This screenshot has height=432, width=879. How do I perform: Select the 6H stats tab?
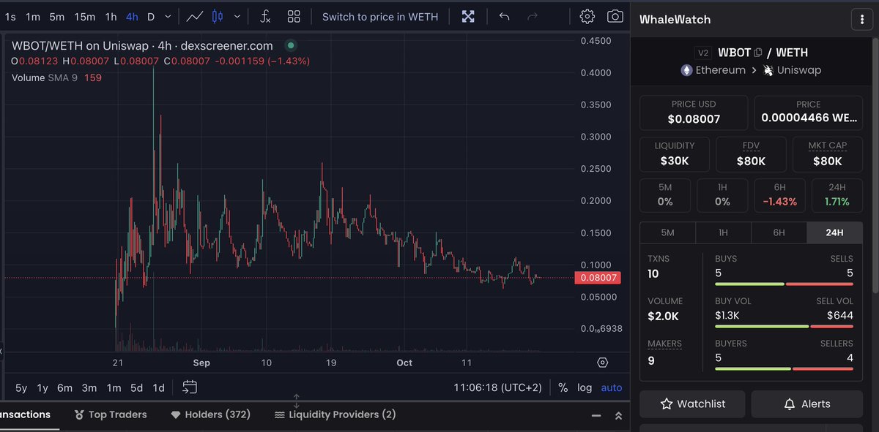pos(779,232)
